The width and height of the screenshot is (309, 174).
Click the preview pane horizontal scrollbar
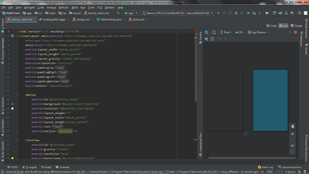tap(252, 158)
